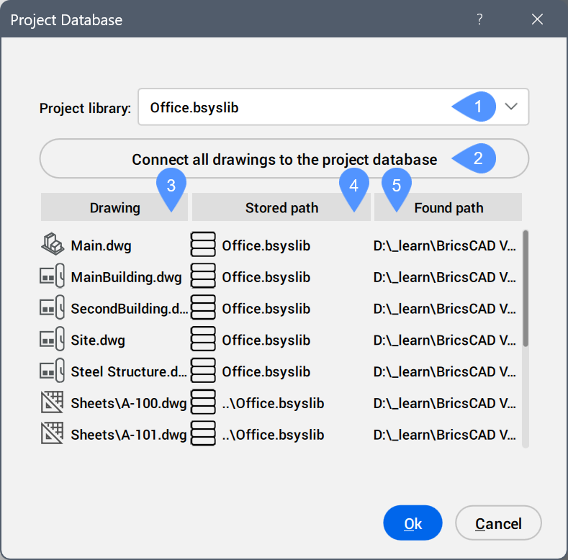Click the Main.dwg model drawing icon

[x=53, y=245]
